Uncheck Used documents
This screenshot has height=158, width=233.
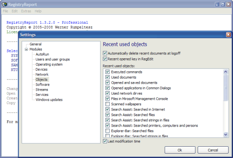(107, 77)
